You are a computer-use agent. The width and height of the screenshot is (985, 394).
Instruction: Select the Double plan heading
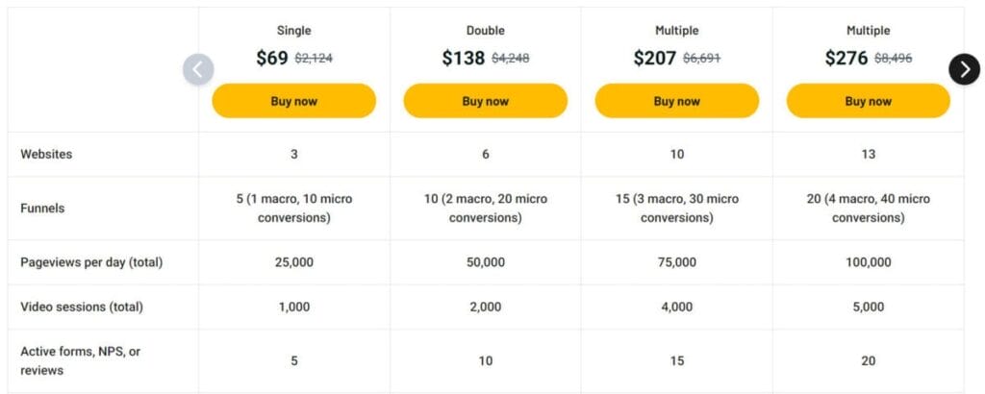click(x=486, y=30)
